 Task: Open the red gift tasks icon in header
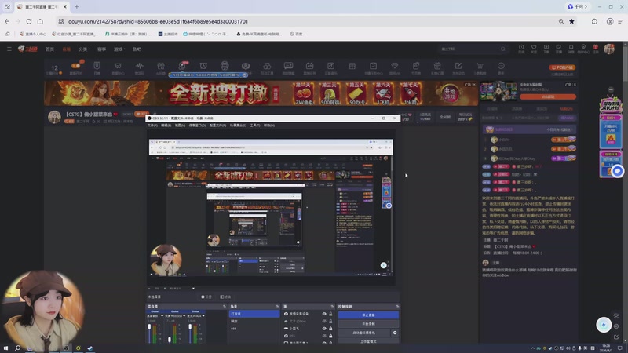click(596, 49)
